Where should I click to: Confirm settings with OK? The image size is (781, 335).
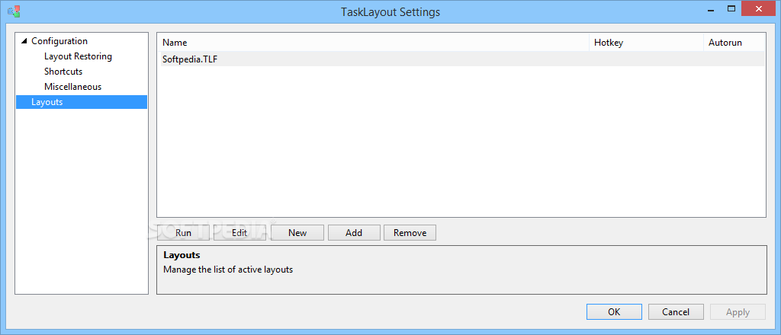[614, 311]
